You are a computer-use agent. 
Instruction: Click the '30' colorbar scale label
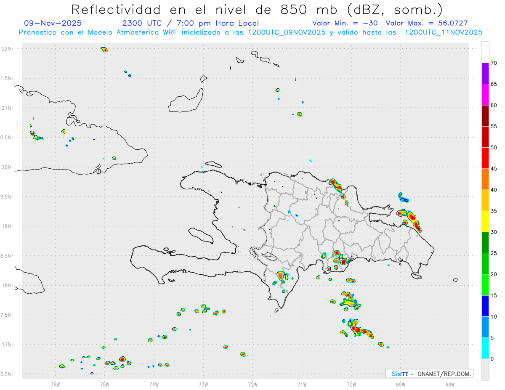[494, 232]
